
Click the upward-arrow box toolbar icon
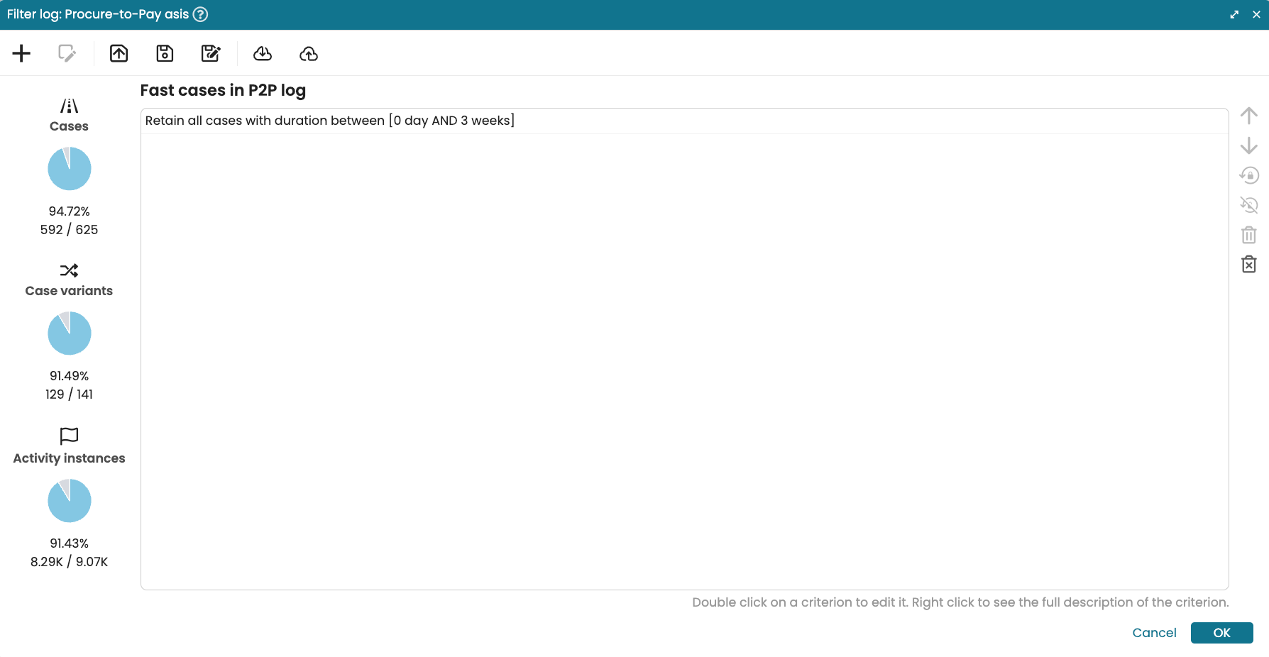tap(119, 53)
